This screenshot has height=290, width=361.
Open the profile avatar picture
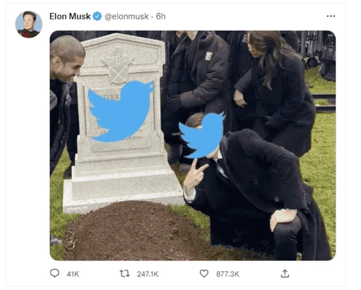[28, 25]
